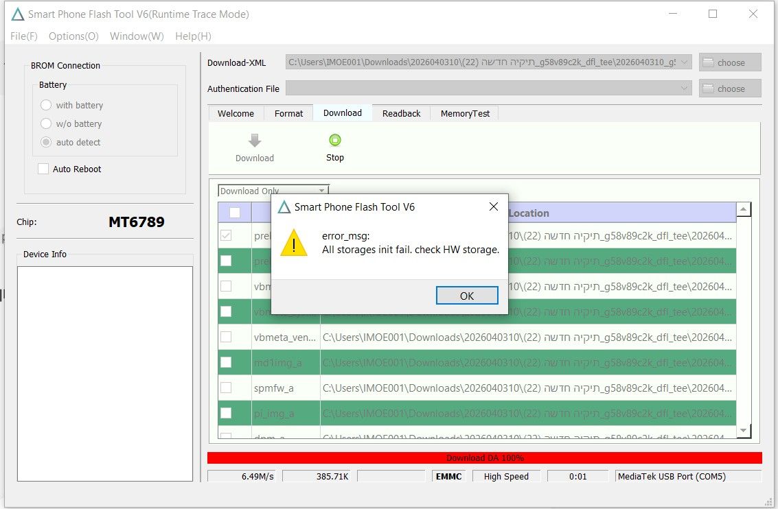Switch to the Format tab

coord(288,113)
